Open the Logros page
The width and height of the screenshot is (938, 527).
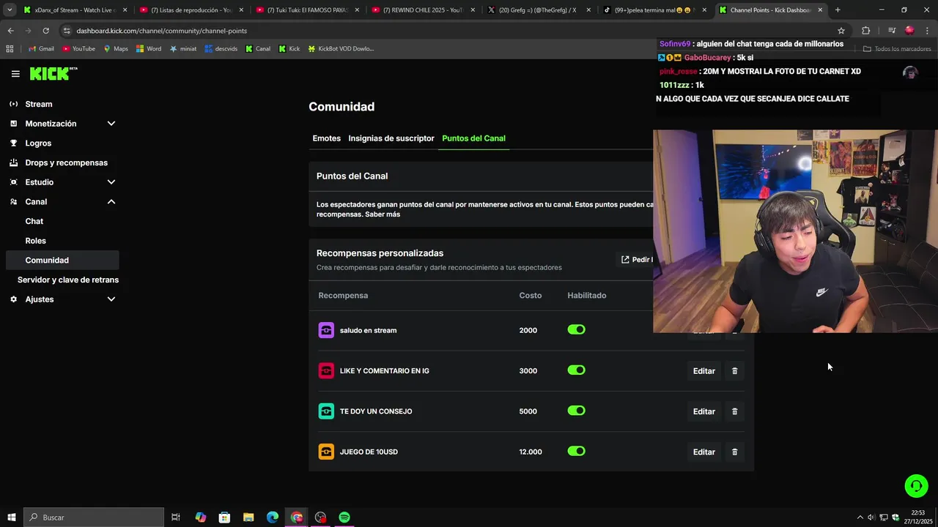point(38,143)
